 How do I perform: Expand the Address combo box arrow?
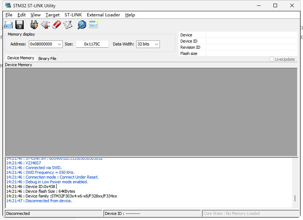[x=60, y=44]
